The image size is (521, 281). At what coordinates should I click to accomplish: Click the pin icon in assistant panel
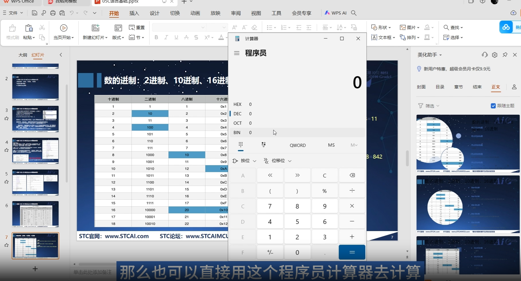[505, 55]
